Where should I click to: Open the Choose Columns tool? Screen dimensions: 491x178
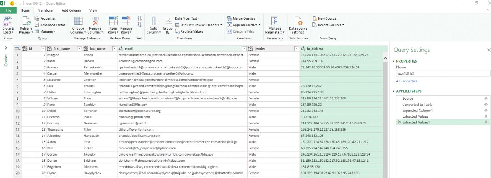tap(78, 22)
